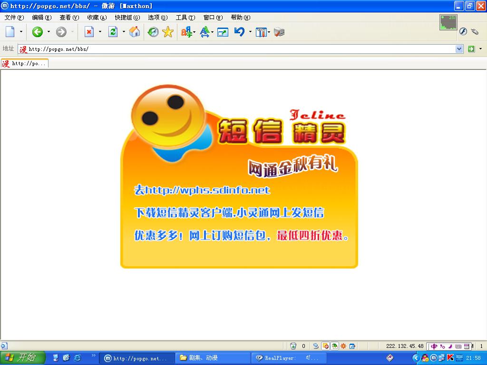Image resolution: width=487 pixels, height=365 pixels.
Task: Click the grey Forward arrow icon
Action: coord(61,32)
